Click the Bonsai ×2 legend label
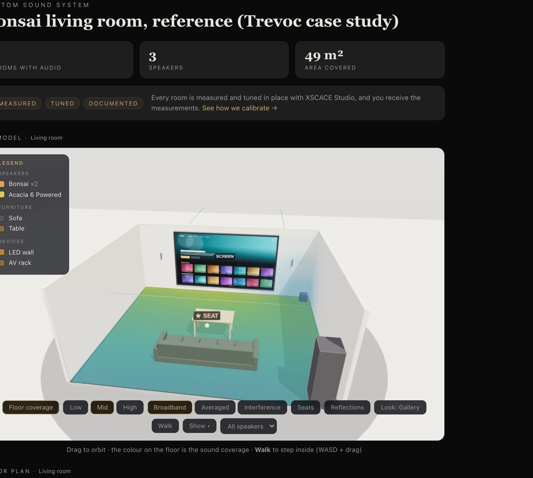Viewport: 533px width, 478px height. (x=23, y=184)
